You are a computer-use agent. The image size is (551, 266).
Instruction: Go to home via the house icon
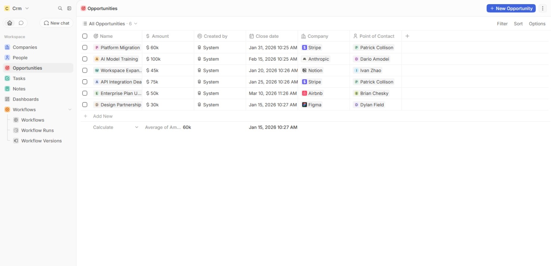point(10,23)
